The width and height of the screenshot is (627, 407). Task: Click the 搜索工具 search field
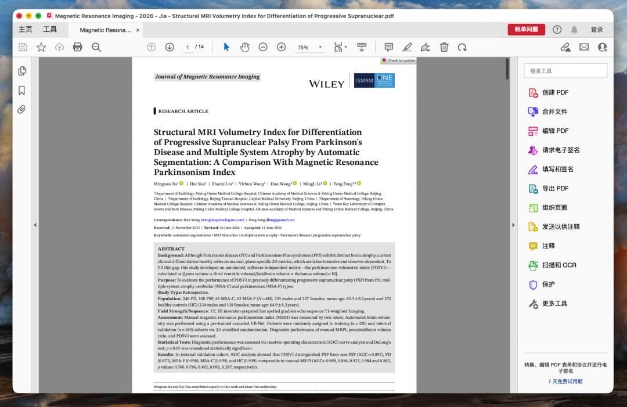coord(565,71)
